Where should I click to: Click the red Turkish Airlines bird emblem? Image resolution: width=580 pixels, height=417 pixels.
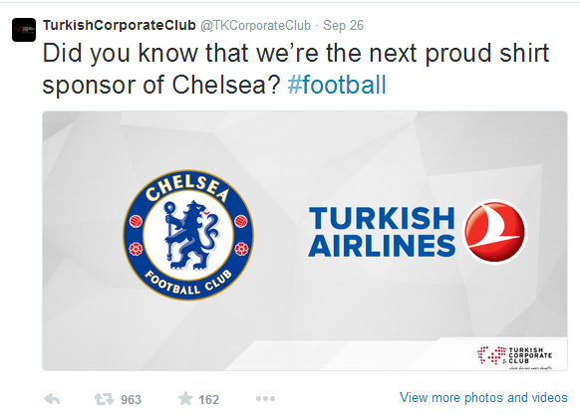coord(495,231)
